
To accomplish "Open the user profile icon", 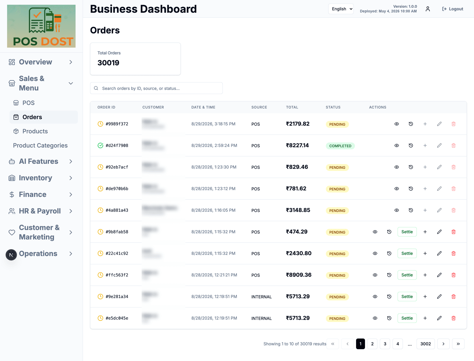I will pos(428,9).
